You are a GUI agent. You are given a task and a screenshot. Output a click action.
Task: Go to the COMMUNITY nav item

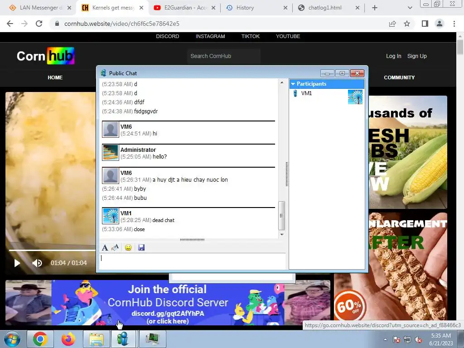pyautogui.click(x=399, y=77)
